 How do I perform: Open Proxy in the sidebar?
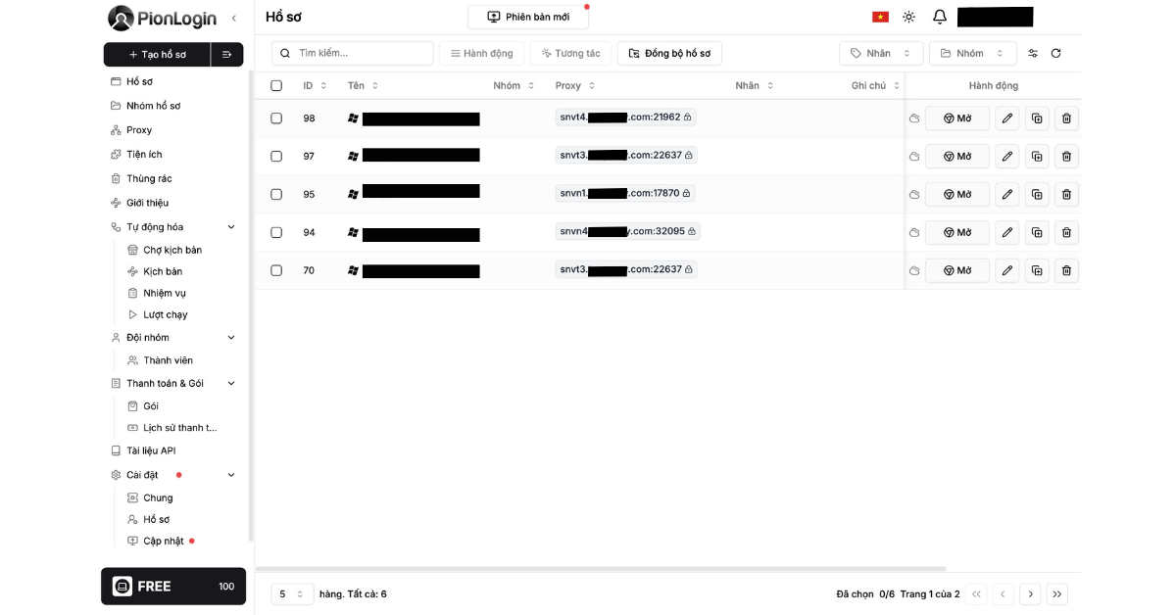[x=139, y=130]
